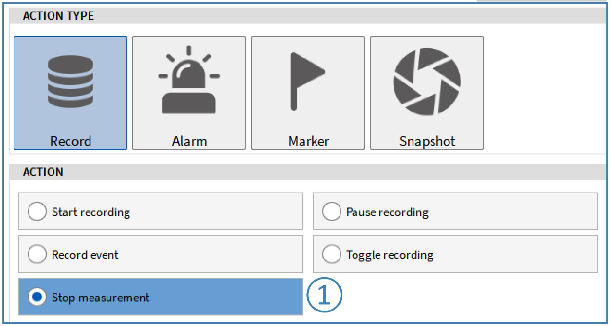The height and width of the screenshot is (326, 611).
Task: Pick the Snapshot aperture icon
Action: click(427, 82)
